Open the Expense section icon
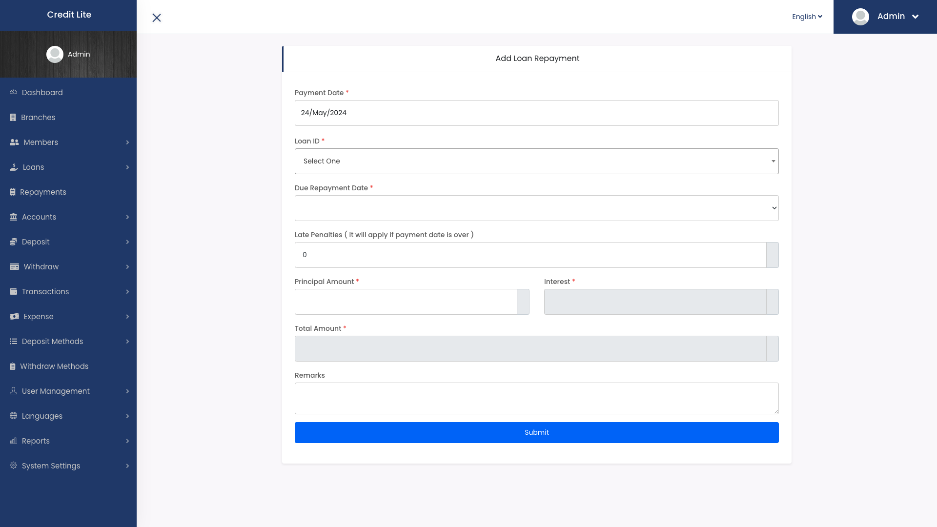 (x=13, y=316)
